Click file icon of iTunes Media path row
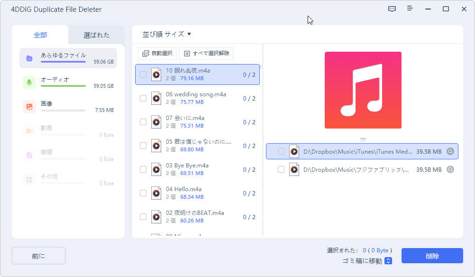Viewport: 475px width, 277px height. 294,151
